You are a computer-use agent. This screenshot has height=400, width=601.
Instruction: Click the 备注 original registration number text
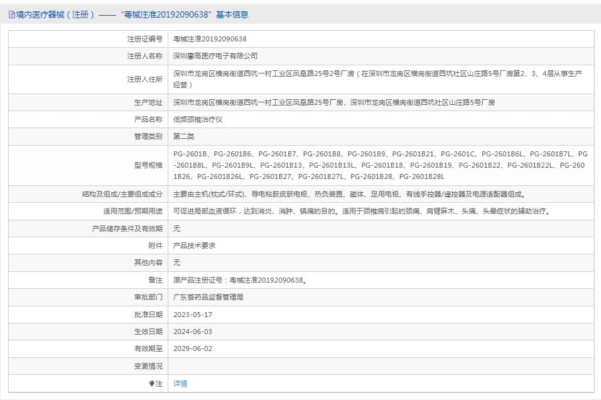pyautogui.click(x=240, y=280)
